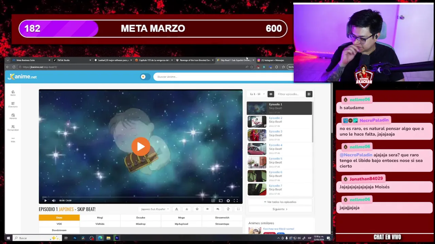Click the add-to-list icon below the video
Viewport: 435px width, 244px height.
pyautogui.click(x=218, y=209)
